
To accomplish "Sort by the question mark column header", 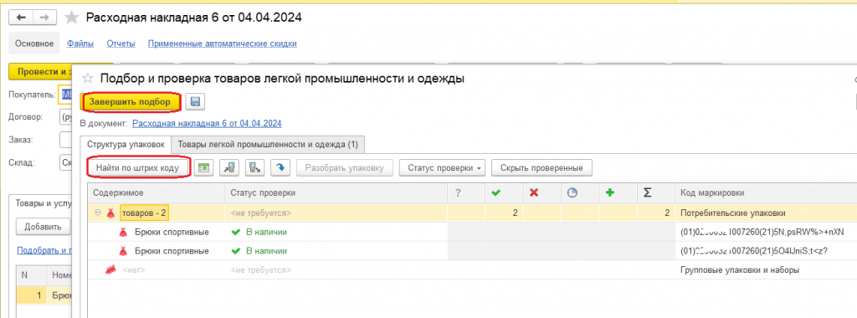I will point(465,192).
